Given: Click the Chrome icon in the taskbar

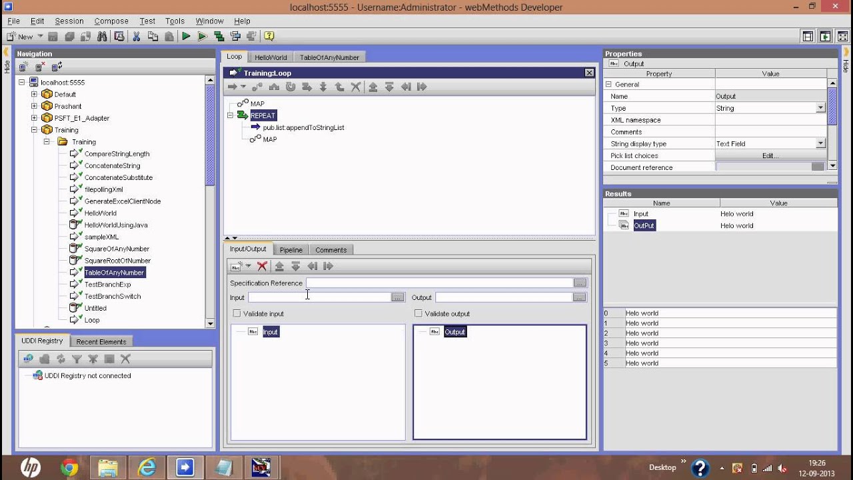Looking at the screenshot, I should tap(69, 468).
